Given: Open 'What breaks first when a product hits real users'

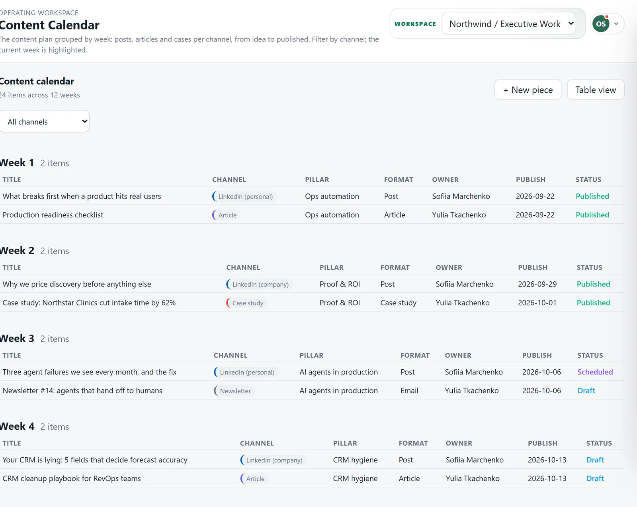Looking at the screenshot, I should point(82,196).
